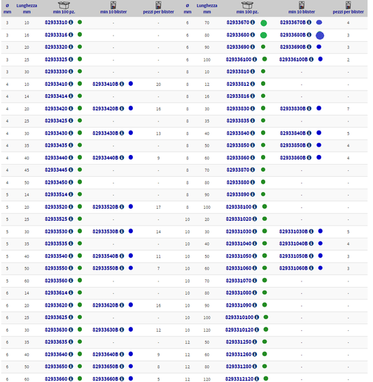Screen dimensions: 373x382
Task: Click info icon for 82933410B
Action: pyautogui.click(x=122, y=84)
